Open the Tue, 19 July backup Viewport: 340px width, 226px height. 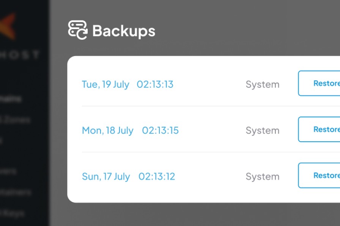click(x=105, y=84)
